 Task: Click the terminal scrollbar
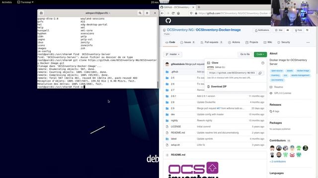pyautogui.click(x=158, y=85)
